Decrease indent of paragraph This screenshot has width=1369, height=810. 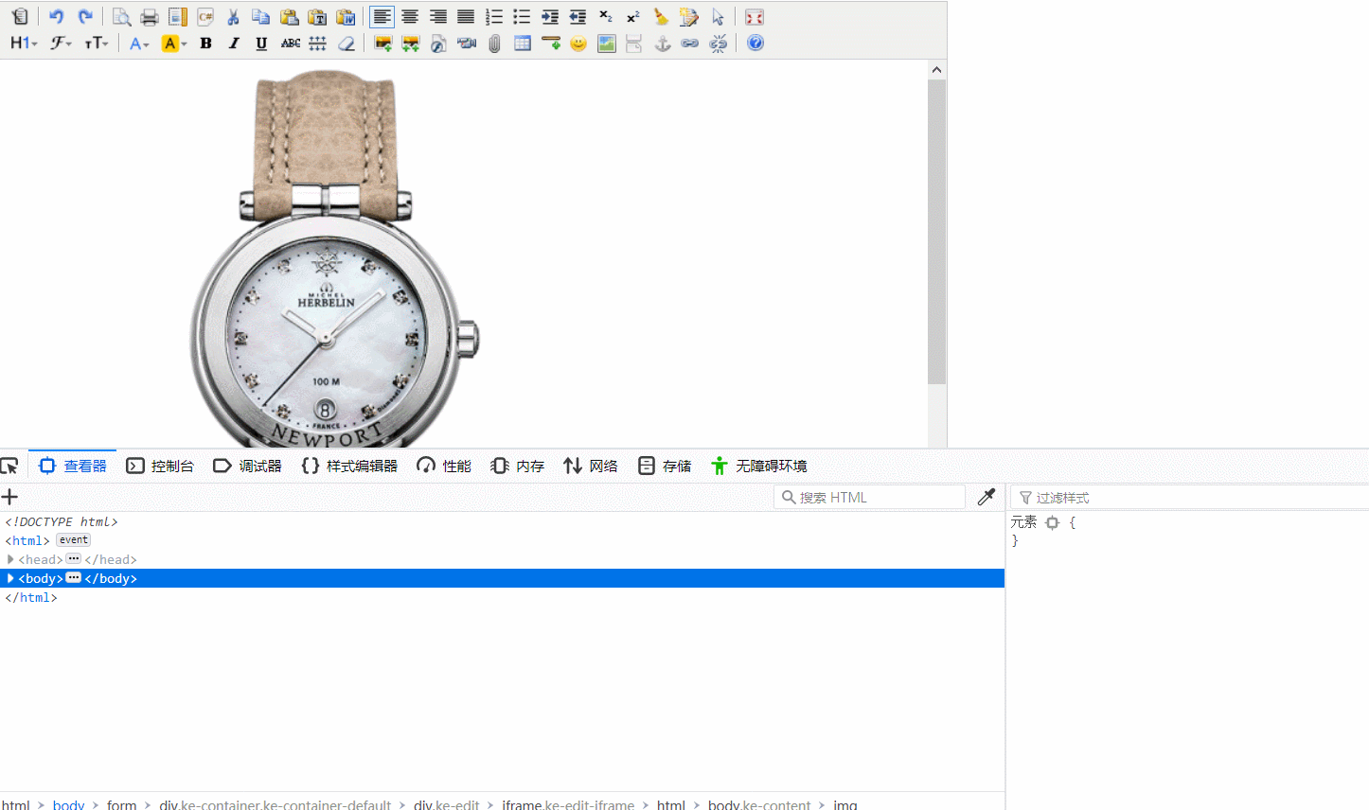(x=578, y=17)
